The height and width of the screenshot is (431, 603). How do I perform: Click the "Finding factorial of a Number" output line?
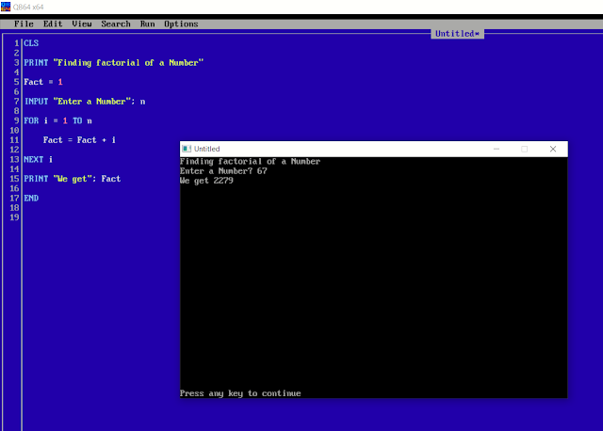250,161
